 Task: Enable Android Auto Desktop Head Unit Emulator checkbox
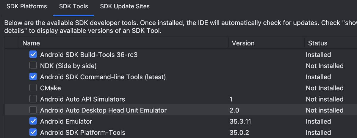pos(33,110)
